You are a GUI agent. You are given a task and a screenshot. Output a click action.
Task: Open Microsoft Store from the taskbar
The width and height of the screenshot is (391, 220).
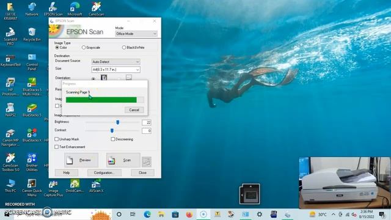point(175,215)
